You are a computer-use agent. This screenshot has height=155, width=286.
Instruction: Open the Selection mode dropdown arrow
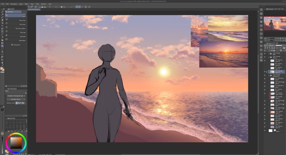25,103
